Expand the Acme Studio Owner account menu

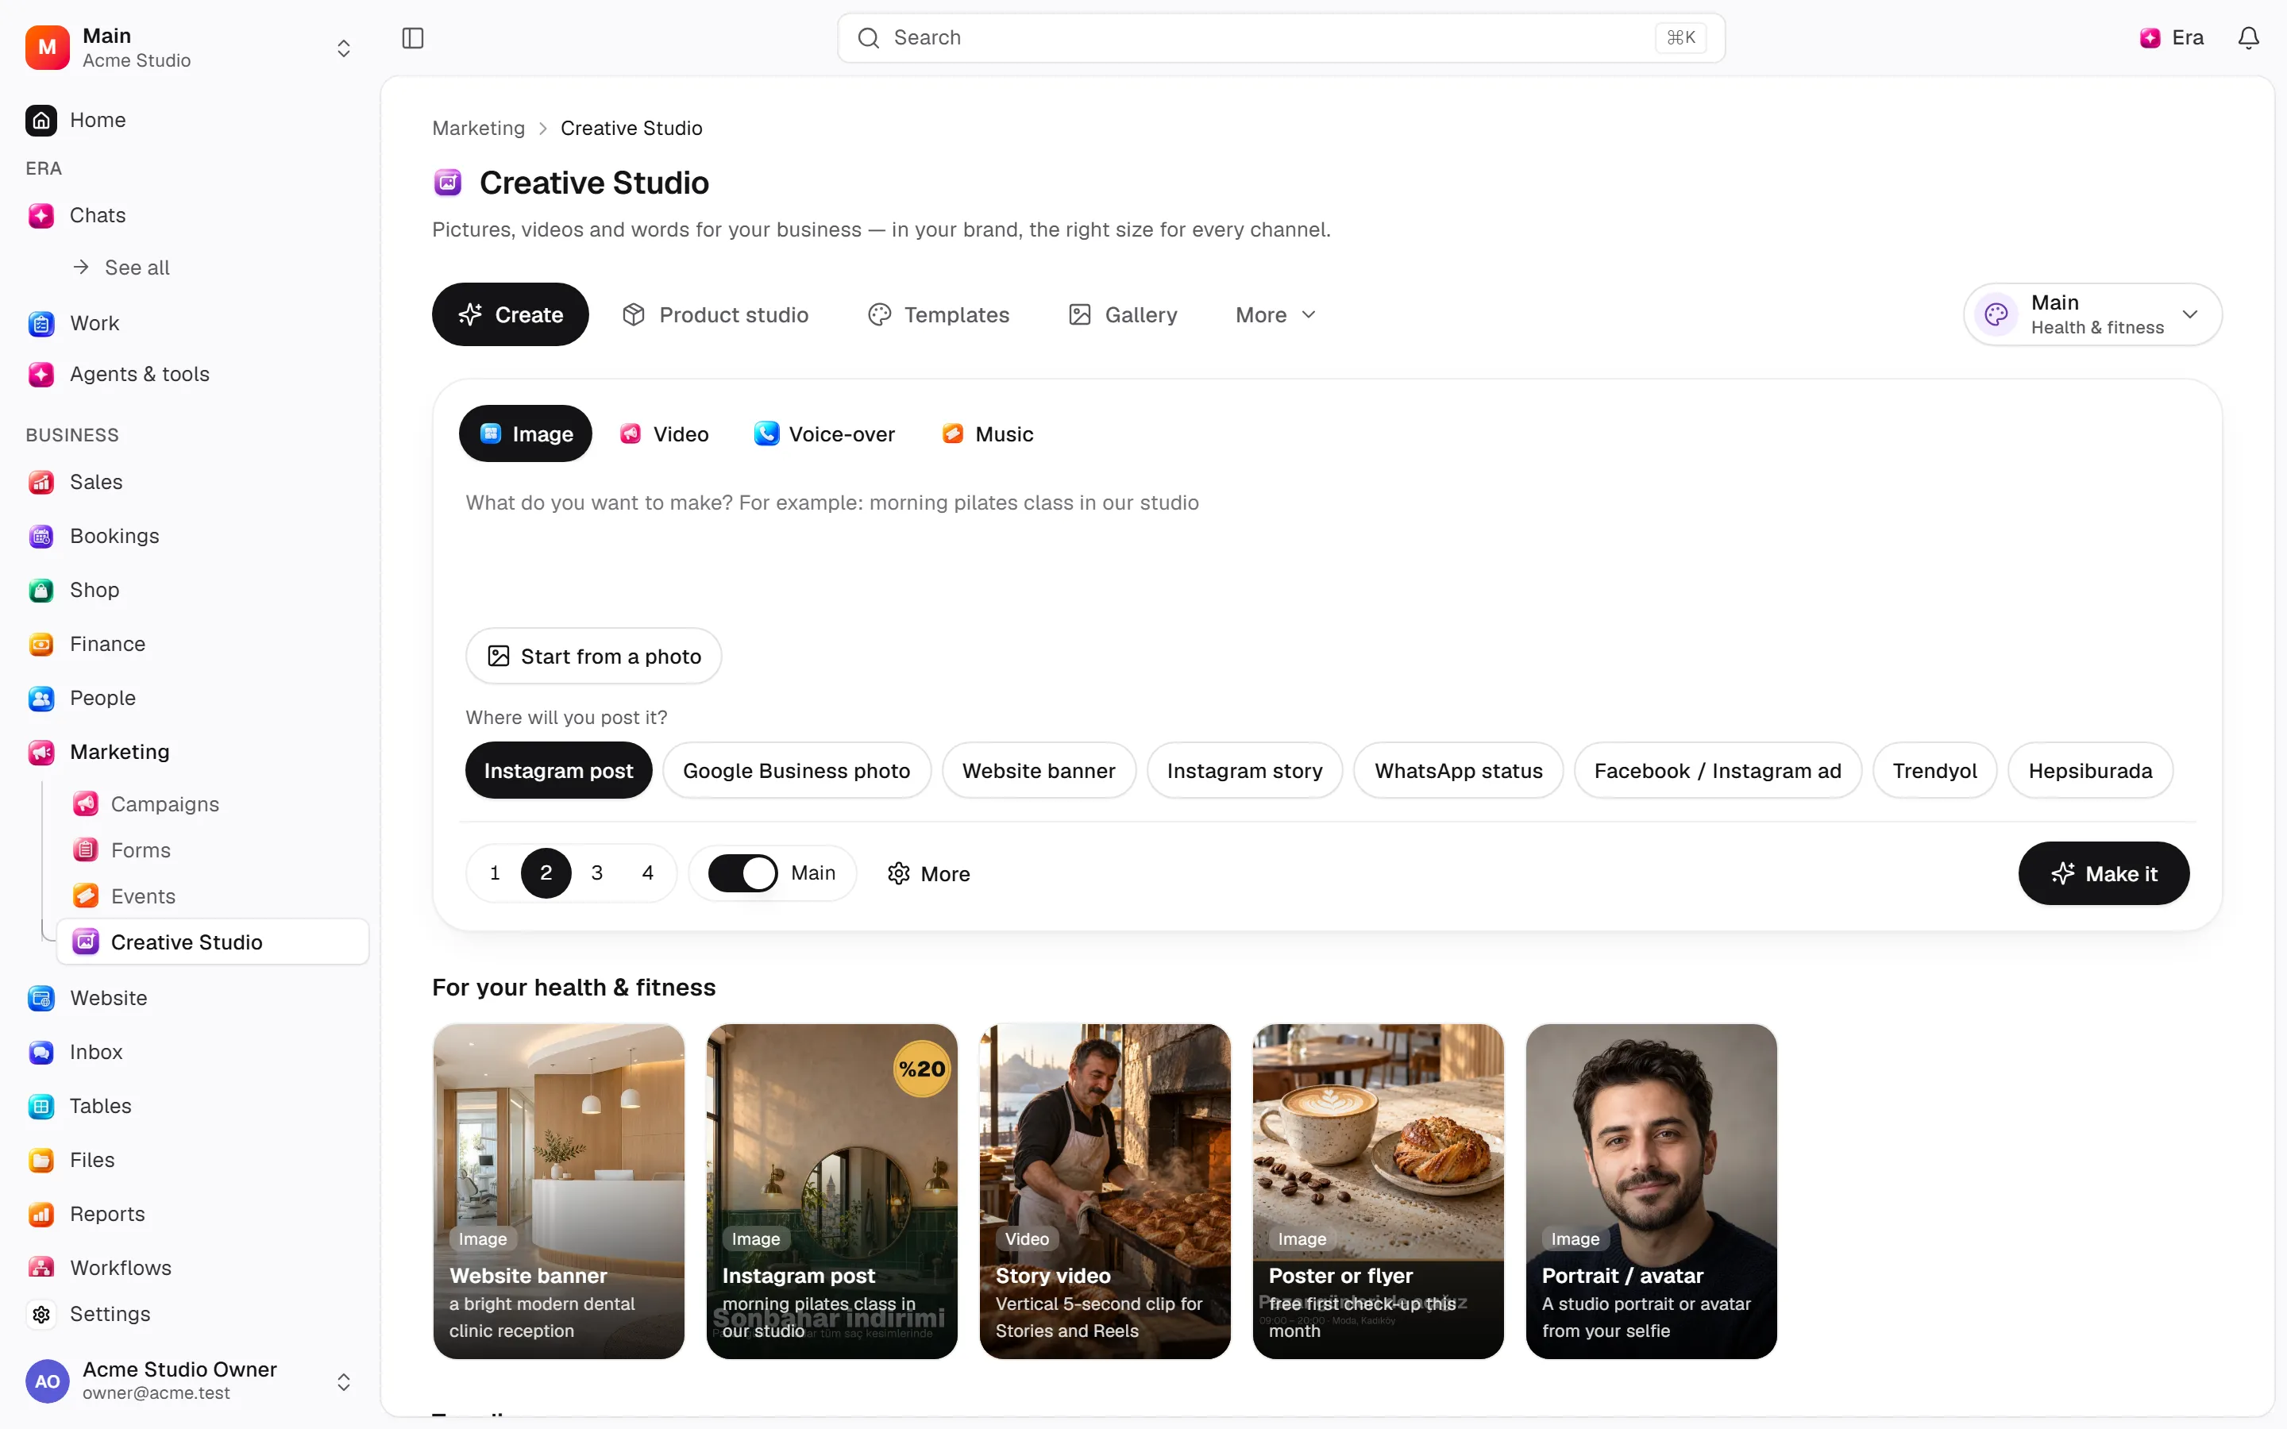click(x=189, y=1381)
